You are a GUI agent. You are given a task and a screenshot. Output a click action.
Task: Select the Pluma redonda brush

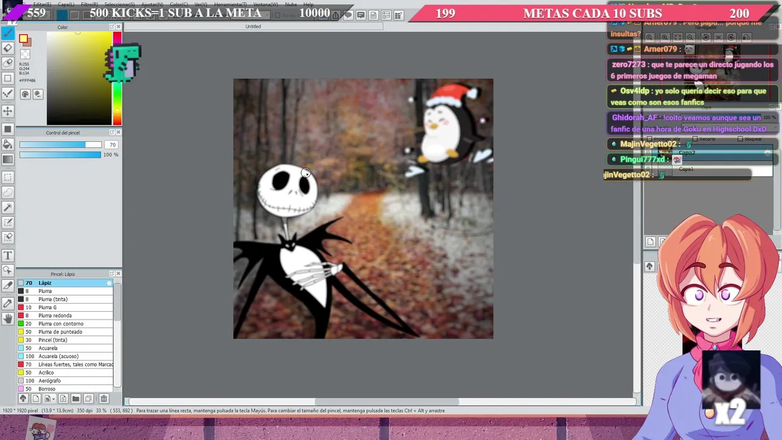[65, 315]
